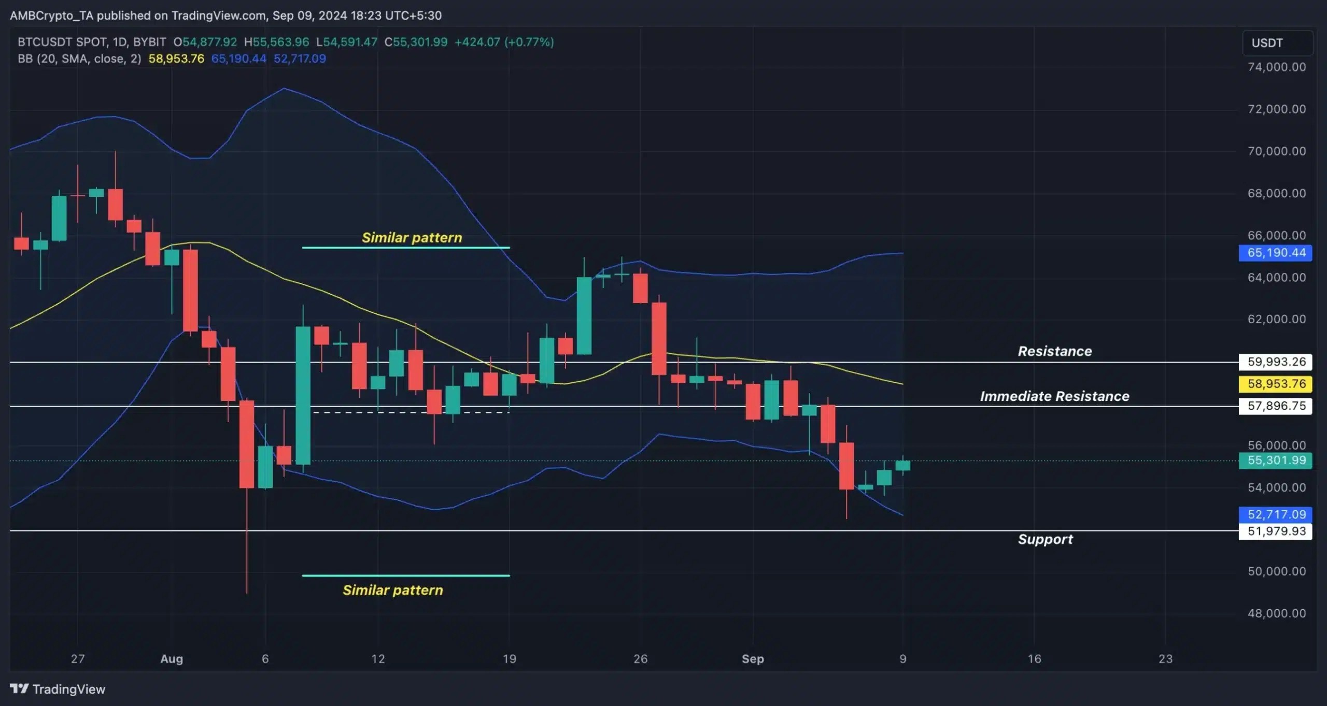
Task: Select Sep on the time axis
Action: pos(753,659)
